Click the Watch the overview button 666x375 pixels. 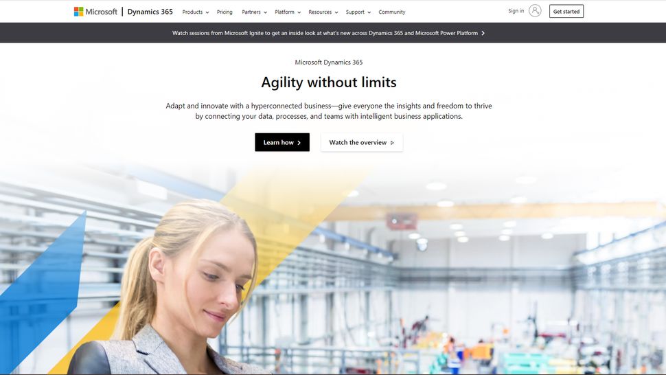361,142
